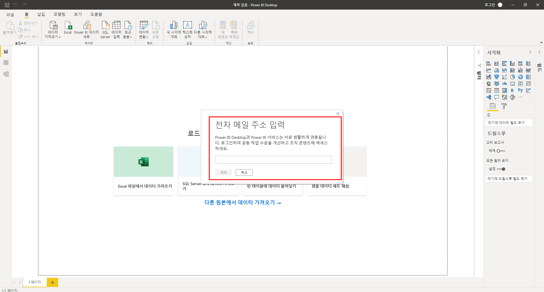Viewport: 544px width, 292px height.
Task: Select the donut chart visual
Action: coord(520,77)
